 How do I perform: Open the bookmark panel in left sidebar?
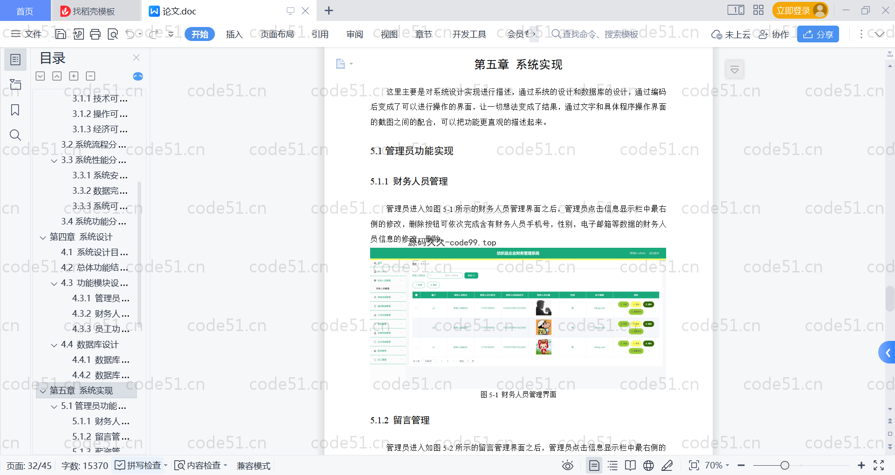click(15, 110)
